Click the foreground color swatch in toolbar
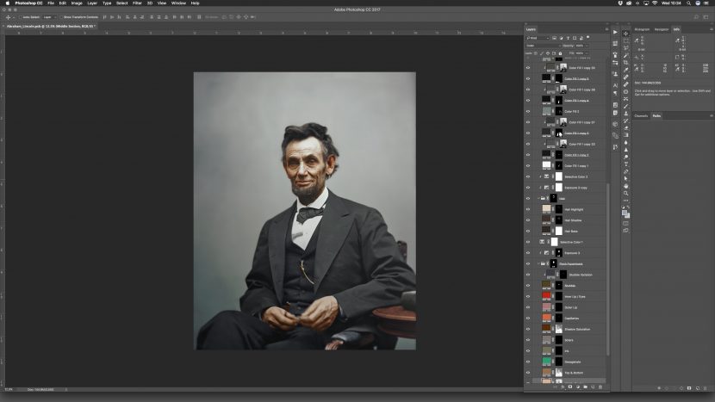Viewport: 715px width, 402px height. coord(625,213)
